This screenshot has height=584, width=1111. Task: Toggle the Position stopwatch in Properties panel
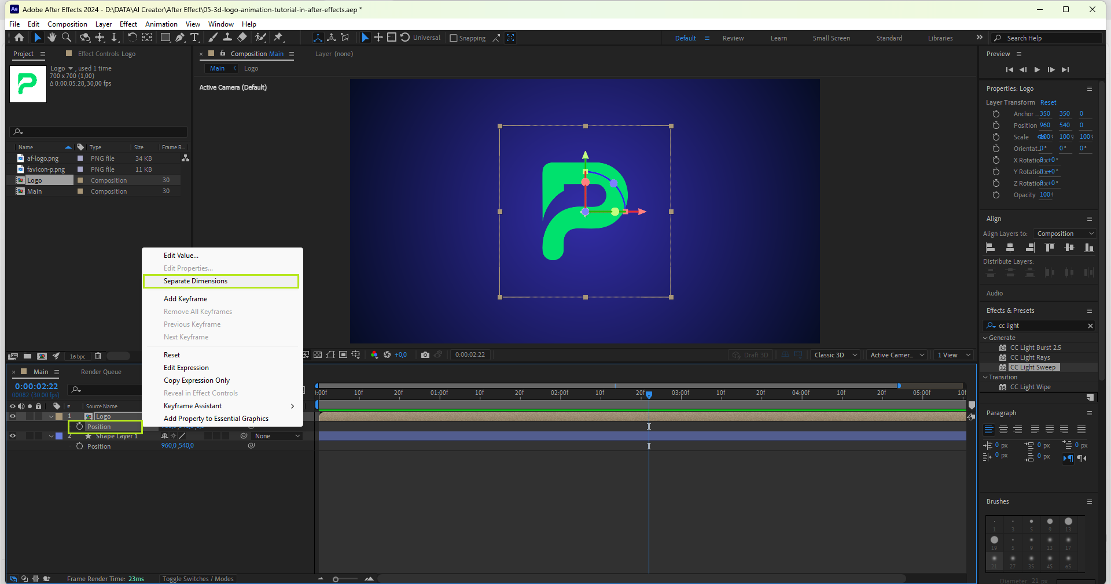coord(996,125)
